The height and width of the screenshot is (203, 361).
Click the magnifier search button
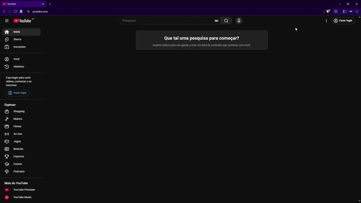point(226,21)
